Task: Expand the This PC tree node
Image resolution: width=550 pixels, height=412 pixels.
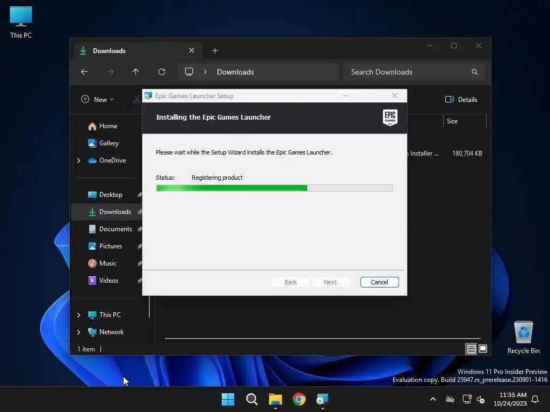Action: pyautogui.click(x=78, y=315)
